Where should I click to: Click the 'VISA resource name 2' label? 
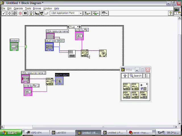(34, 73)
